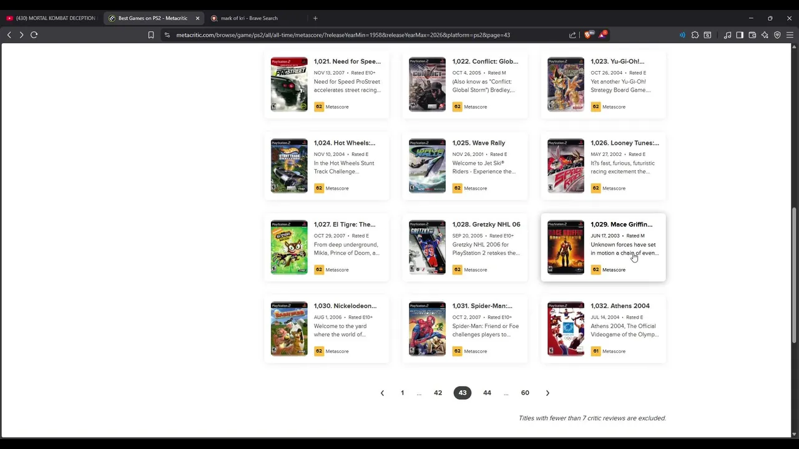
Task: Click the Gretzky NHL 06 cover art
Action: point(428,247)
